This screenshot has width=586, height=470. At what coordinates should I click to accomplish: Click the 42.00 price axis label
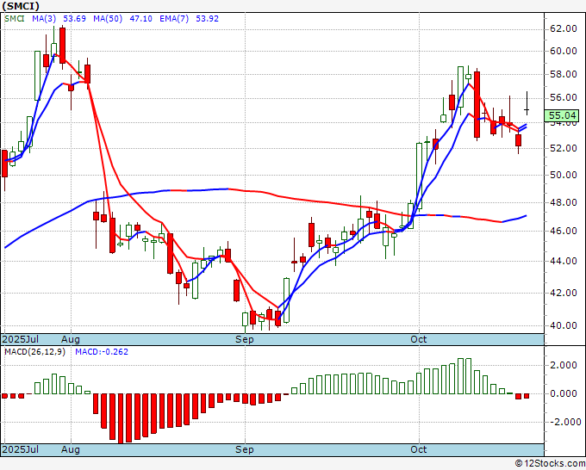coord(564,293)
